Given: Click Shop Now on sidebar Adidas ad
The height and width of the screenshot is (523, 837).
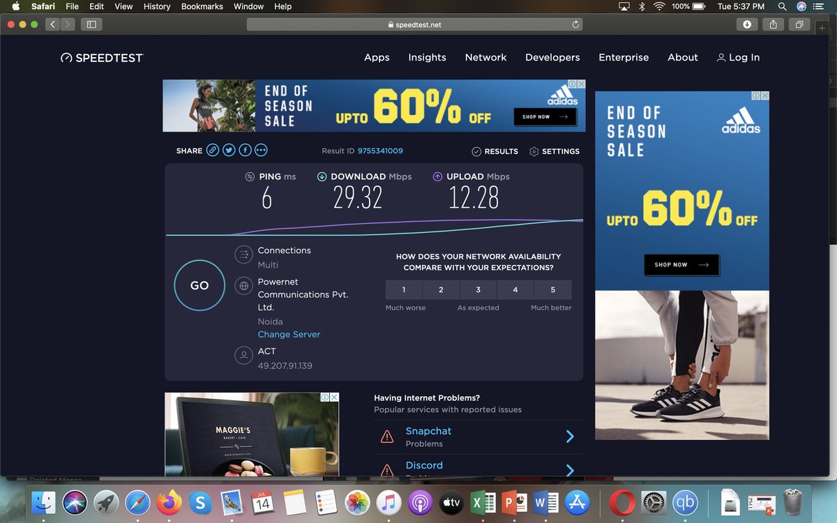Looking at the screenshot, I should [681, 265].
